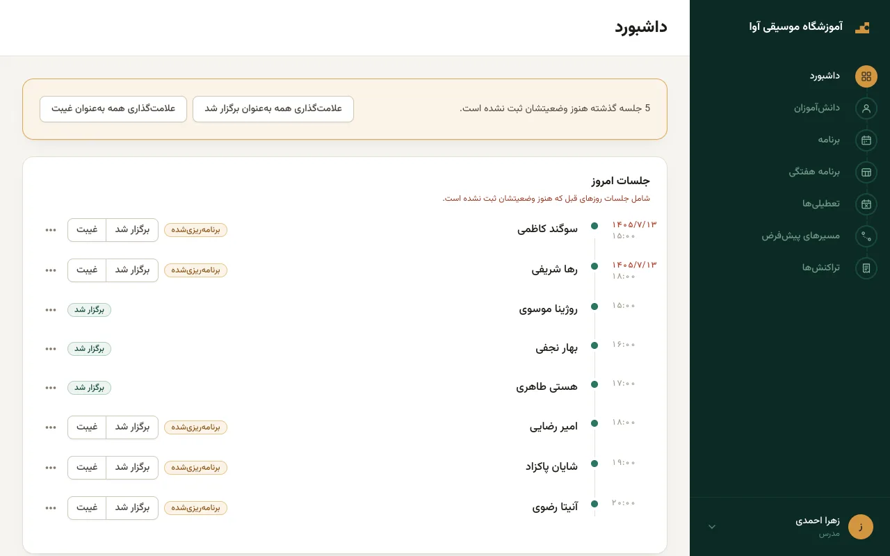The width and height of the screenshot is (890, 556).
Task: Click علامت‌گذاری همه به‌عنوان غیبت
Action: (113, 109)
